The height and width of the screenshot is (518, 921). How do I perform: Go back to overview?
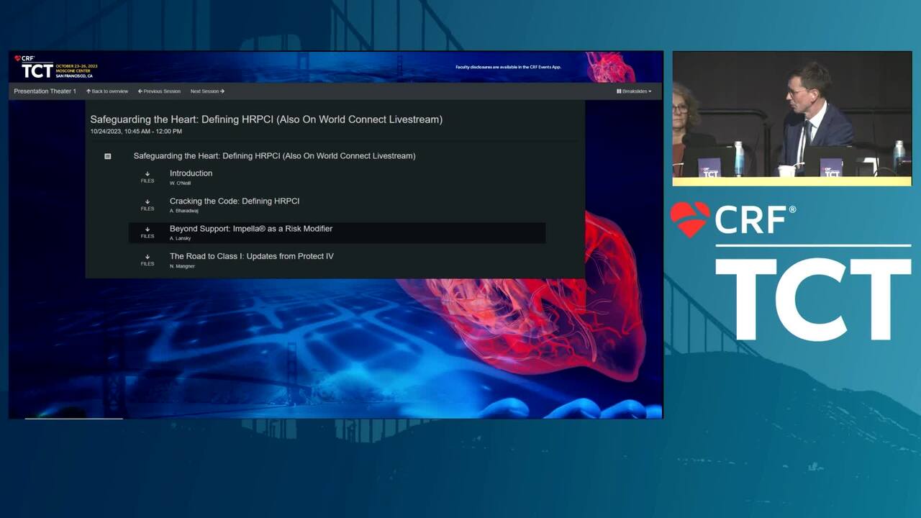(107, 91)
